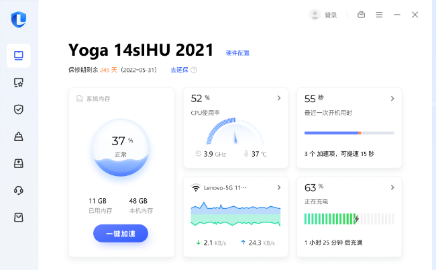Open the 硬件配置 hardware configuration link

[x=237, y=53]
